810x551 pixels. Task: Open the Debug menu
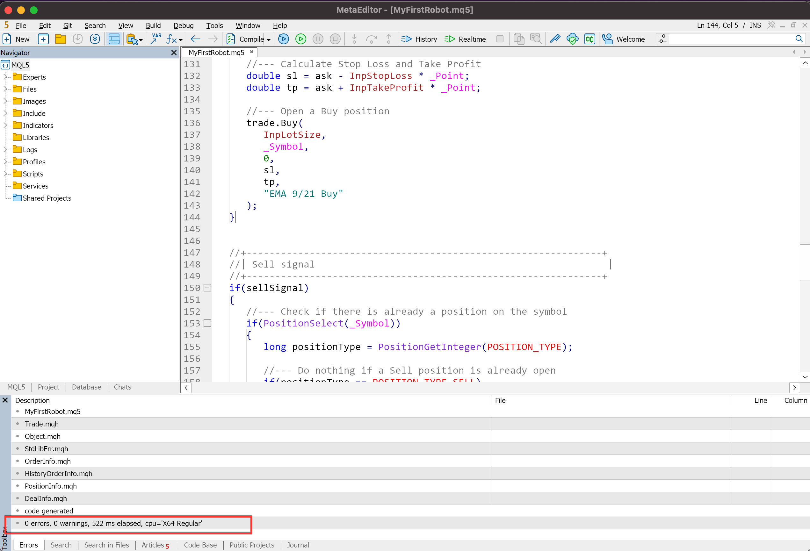point(183,25)
